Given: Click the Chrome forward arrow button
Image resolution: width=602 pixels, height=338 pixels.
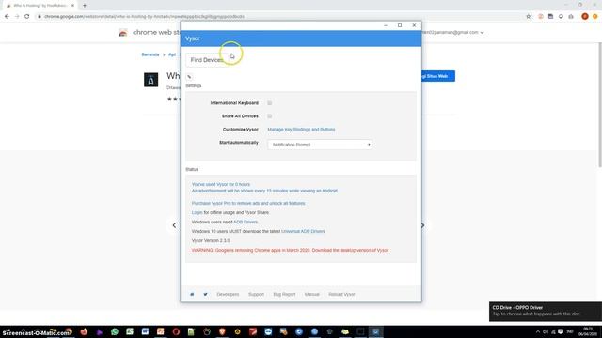Looking at the screenshot, I should [17, 17].
